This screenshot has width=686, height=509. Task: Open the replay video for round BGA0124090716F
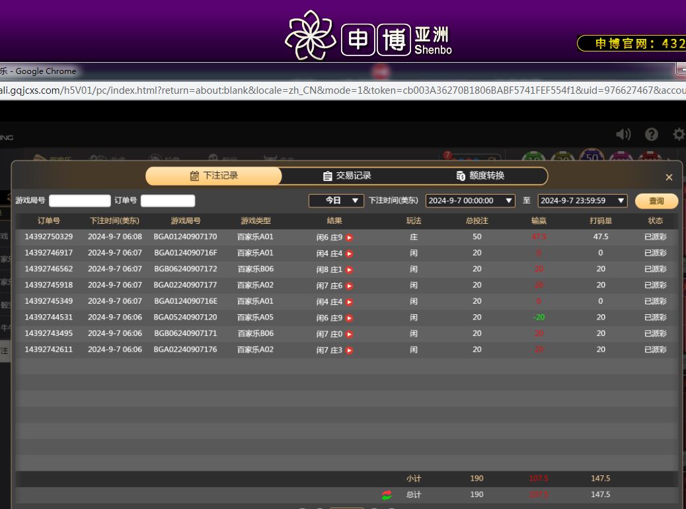point(350,254)
